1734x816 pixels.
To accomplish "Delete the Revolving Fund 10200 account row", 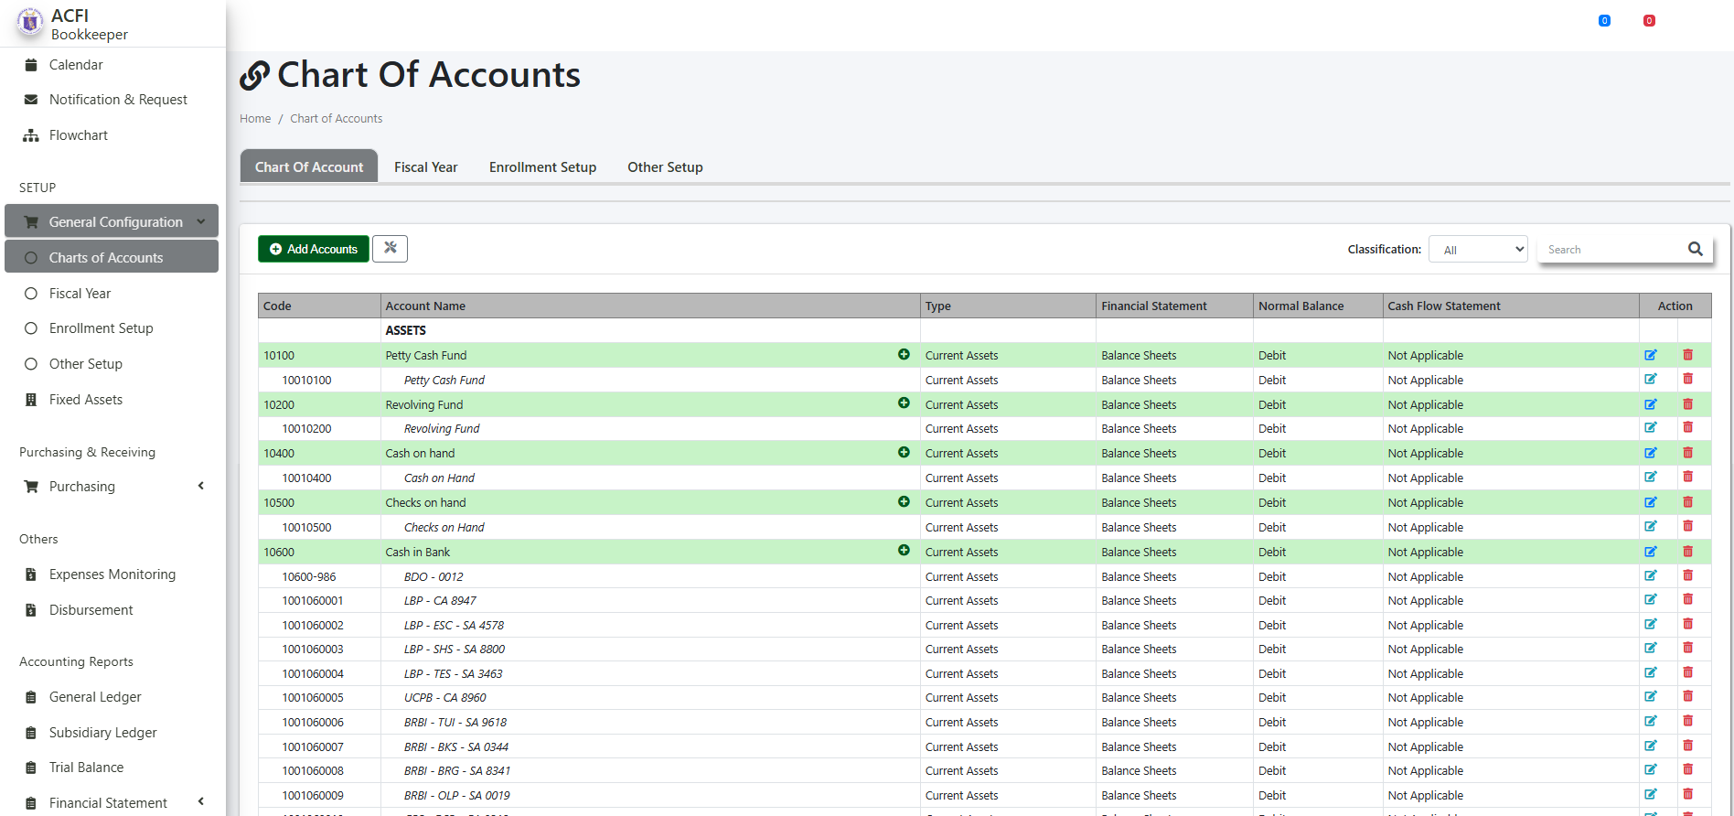I will [x=1687, y=404].
